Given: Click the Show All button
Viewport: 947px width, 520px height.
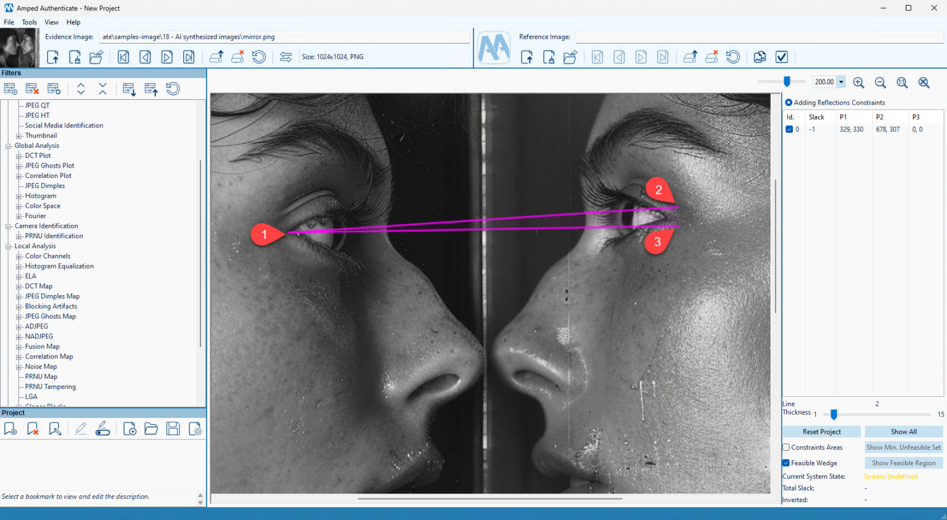Looking at the screenshot, I should click(x=903, y=431).
